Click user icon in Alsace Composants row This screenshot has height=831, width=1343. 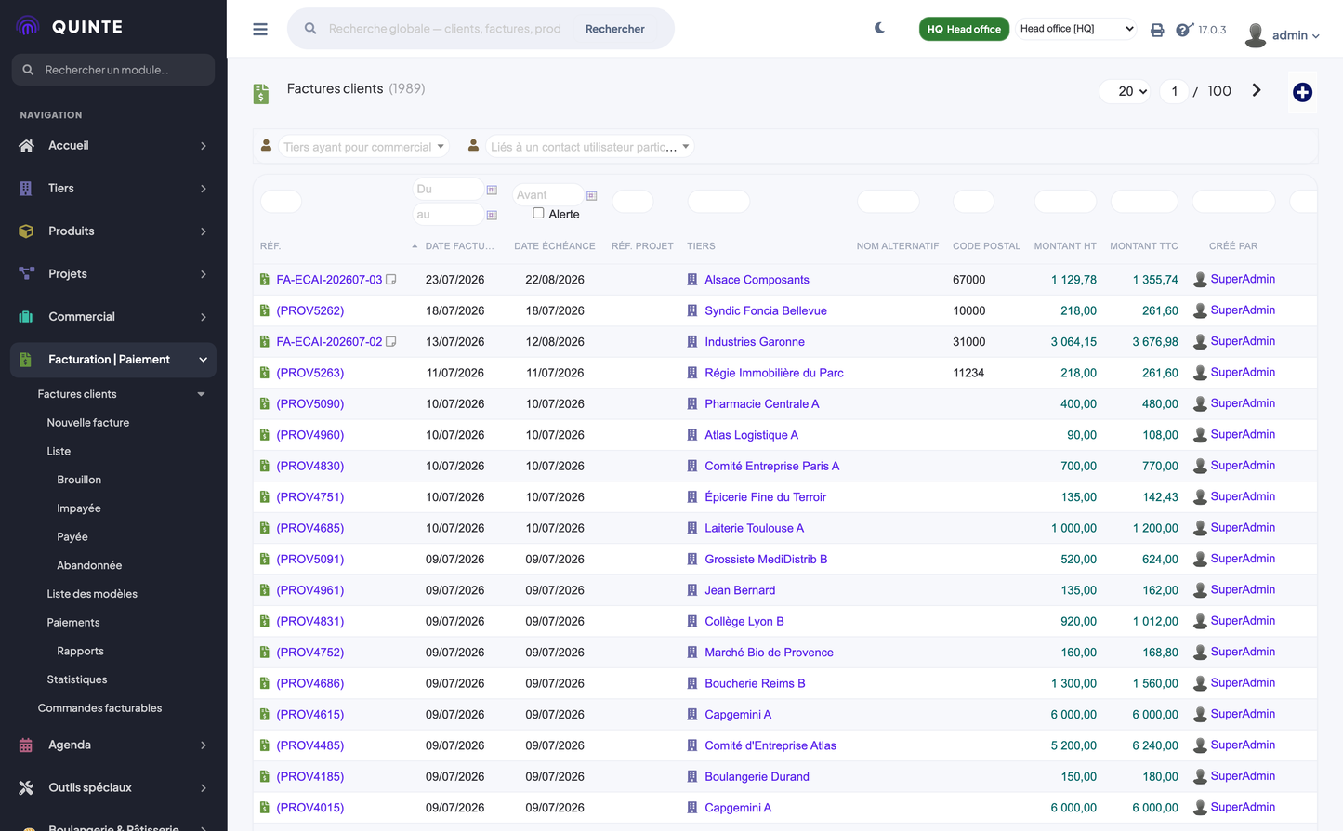pyautogui.click(x=1200, y=279)
